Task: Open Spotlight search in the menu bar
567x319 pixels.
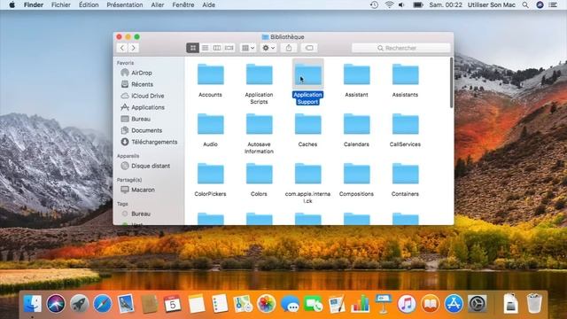Action: pyautogui.click(x=525, y=4)
